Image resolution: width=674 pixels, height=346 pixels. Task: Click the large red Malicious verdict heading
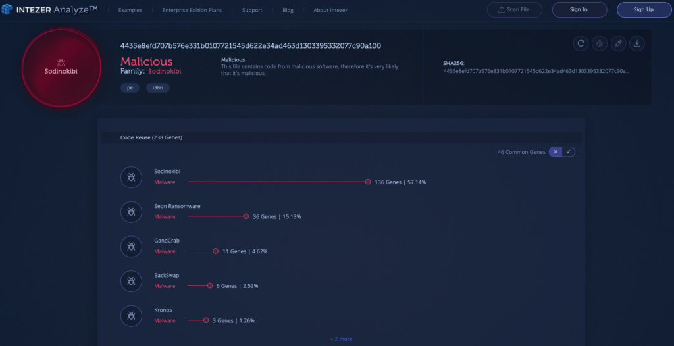pos(147,61)
